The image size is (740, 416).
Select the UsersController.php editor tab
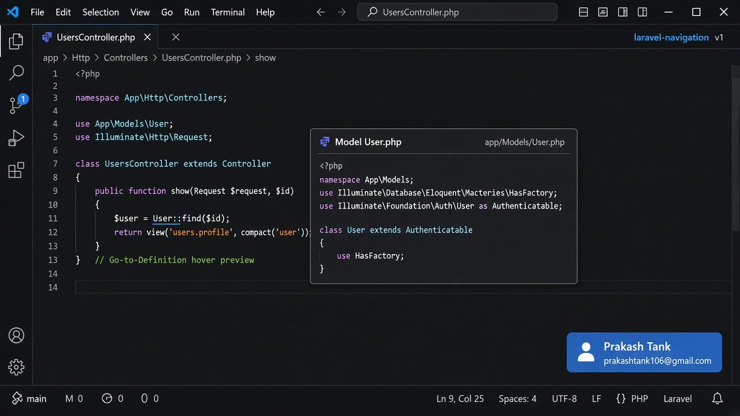click(x=95, y=37)
